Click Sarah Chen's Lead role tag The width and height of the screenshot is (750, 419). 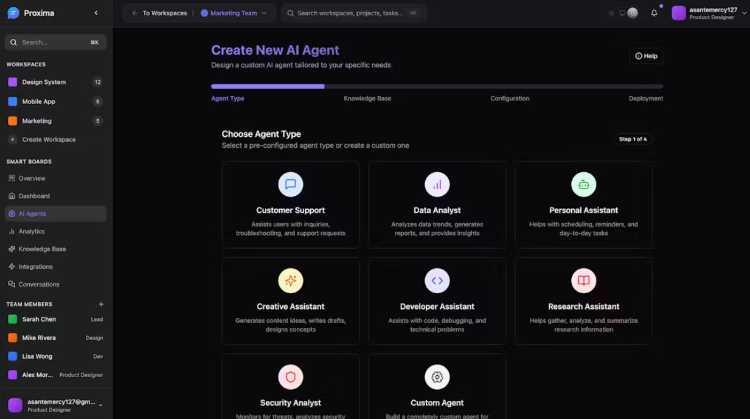tap(97, 319)
